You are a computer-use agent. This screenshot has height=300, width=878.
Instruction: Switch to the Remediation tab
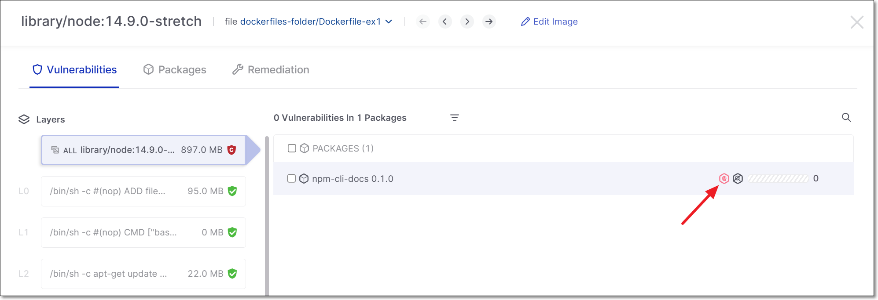271,69
